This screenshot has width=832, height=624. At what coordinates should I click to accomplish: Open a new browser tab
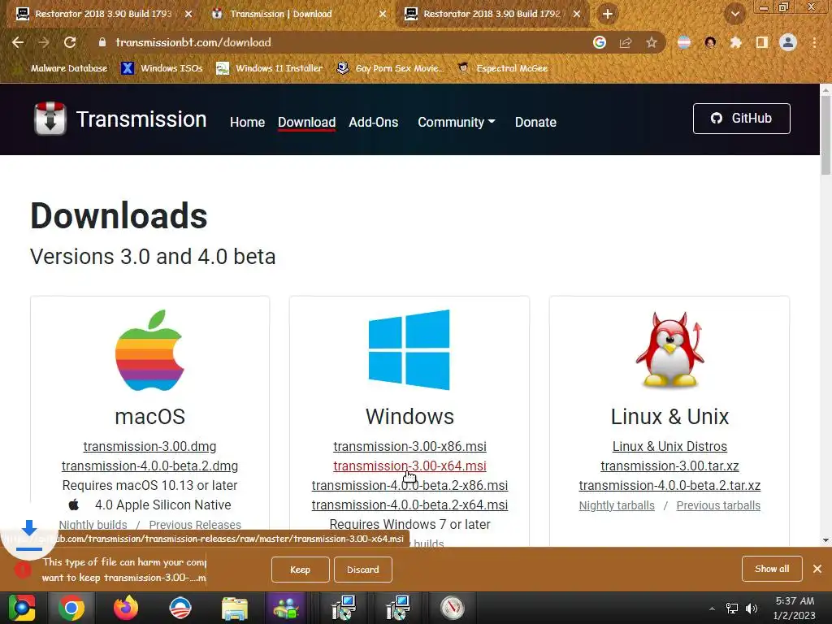(608, 14)
